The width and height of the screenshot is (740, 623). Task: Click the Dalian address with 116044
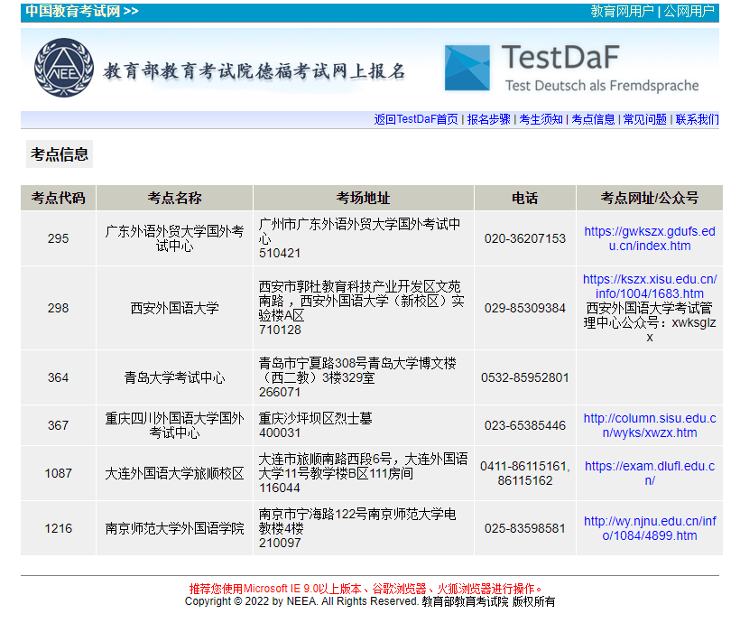[x=364, y=473]
